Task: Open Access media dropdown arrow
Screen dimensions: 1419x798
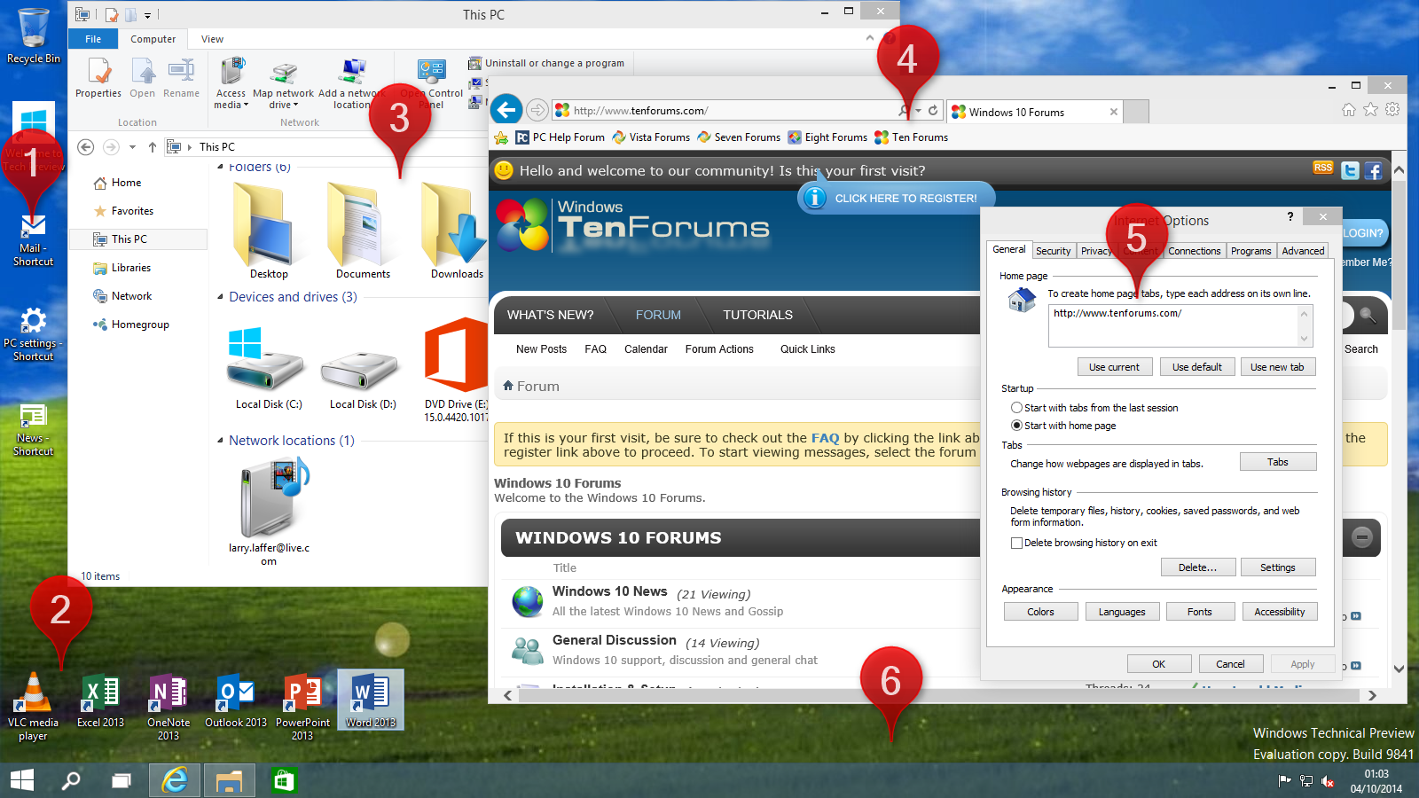Action: pyautogui.click(x=246, y=106)
